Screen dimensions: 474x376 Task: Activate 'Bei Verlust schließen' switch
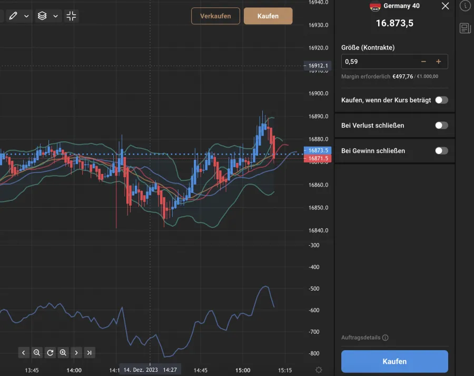[x=442, y=126]
